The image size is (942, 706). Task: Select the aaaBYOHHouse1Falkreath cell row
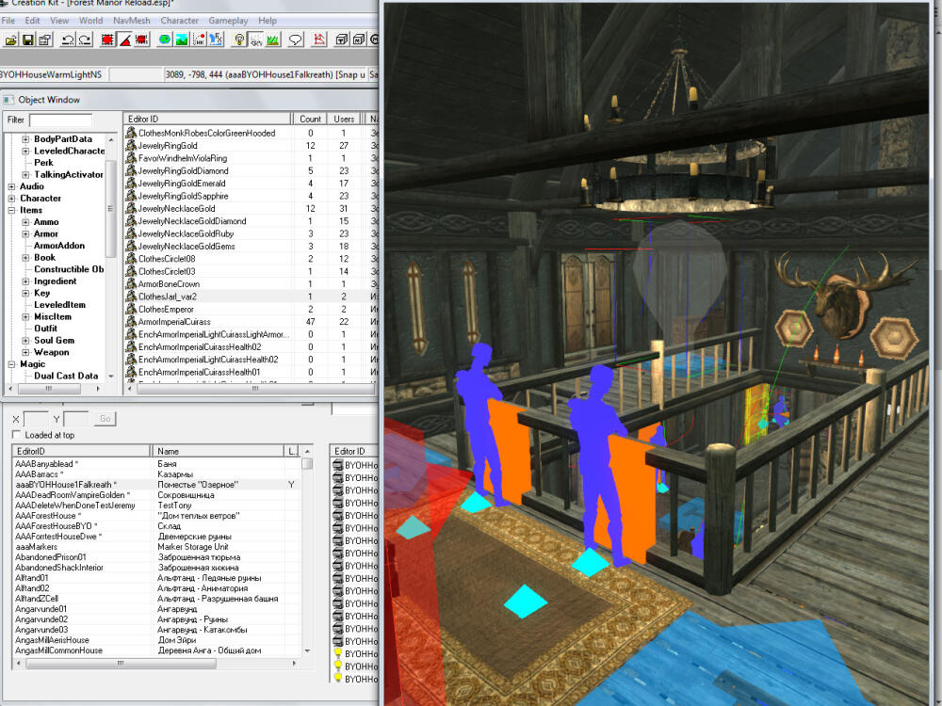click(156, 485)
